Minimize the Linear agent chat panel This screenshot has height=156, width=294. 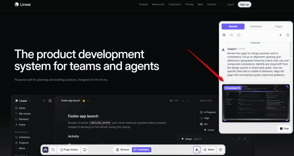click(x=233, y=139)
